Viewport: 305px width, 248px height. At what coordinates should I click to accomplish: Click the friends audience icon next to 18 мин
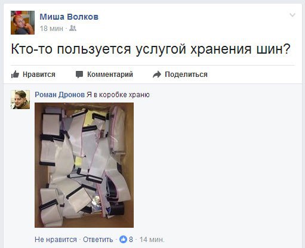pos(73,29)
